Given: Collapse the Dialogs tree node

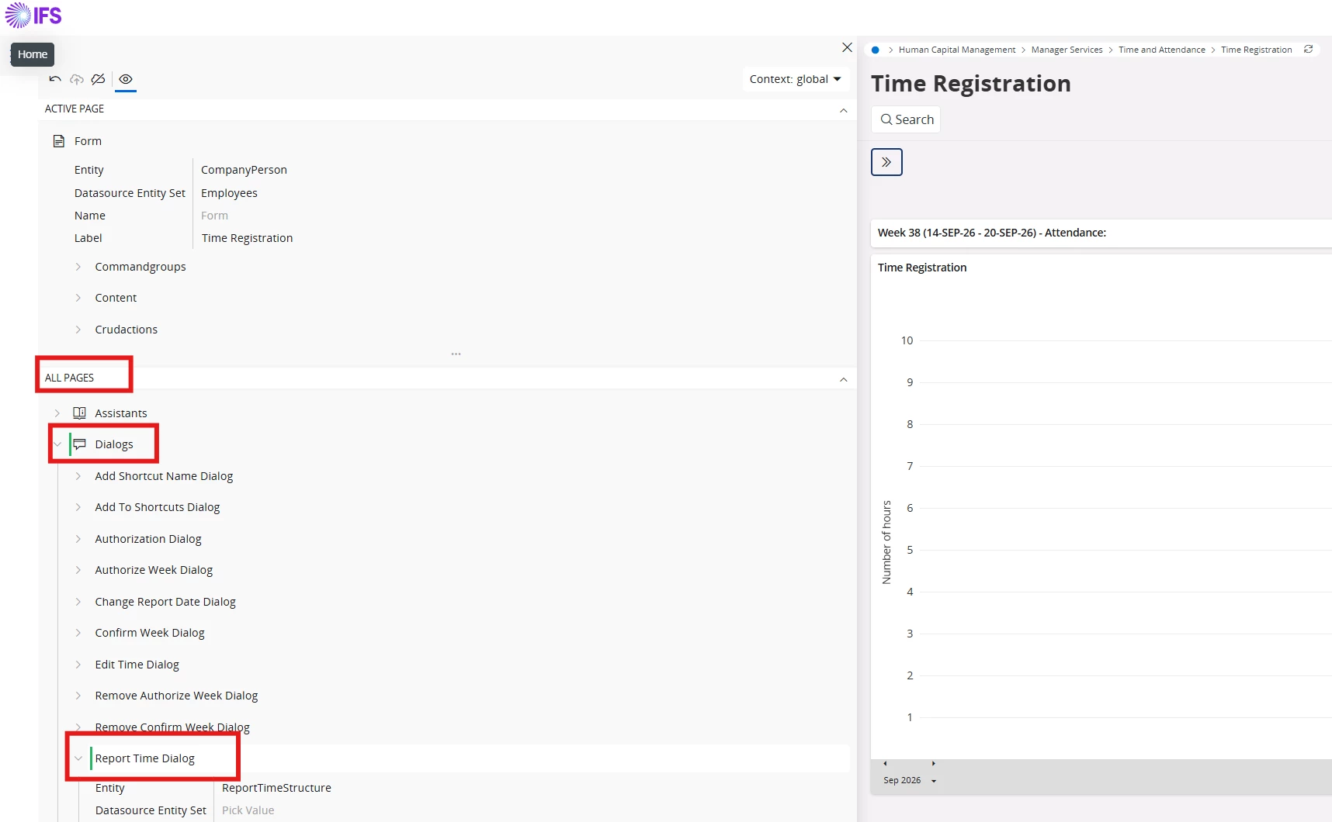Looking at the screenshot, I should tap(57, 444).
